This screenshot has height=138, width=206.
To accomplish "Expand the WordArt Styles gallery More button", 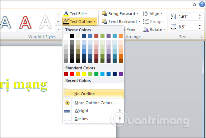I will click(x=58, y=29).
